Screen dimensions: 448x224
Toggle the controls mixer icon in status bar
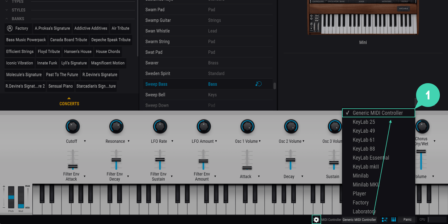[385, 219]
